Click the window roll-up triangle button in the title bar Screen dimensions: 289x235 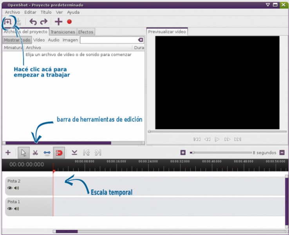click(268, 5)
